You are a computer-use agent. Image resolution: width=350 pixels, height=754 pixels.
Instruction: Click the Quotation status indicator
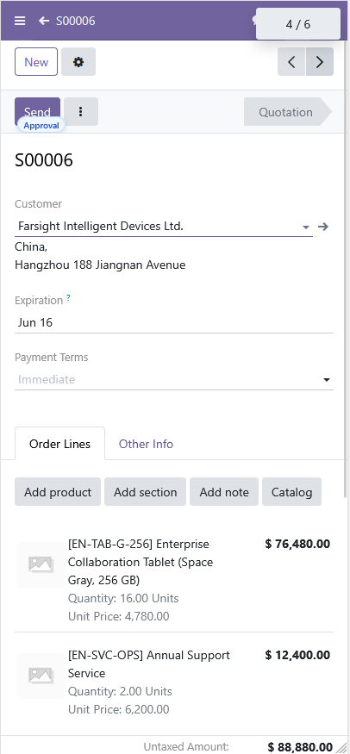click(x=288, y=112)
